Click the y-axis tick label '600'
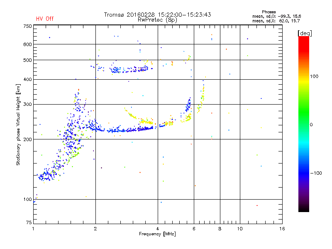The width and height of the screenshot is (332, 249). 27,44
